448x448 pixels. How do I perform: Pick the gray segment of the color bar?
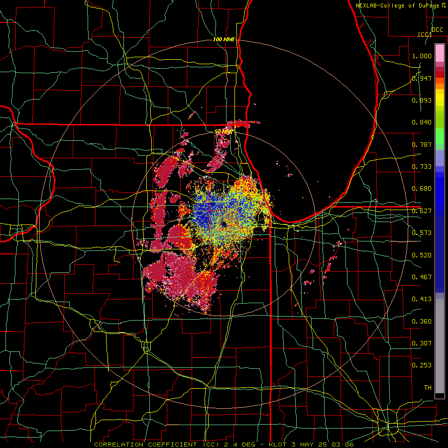440,346
